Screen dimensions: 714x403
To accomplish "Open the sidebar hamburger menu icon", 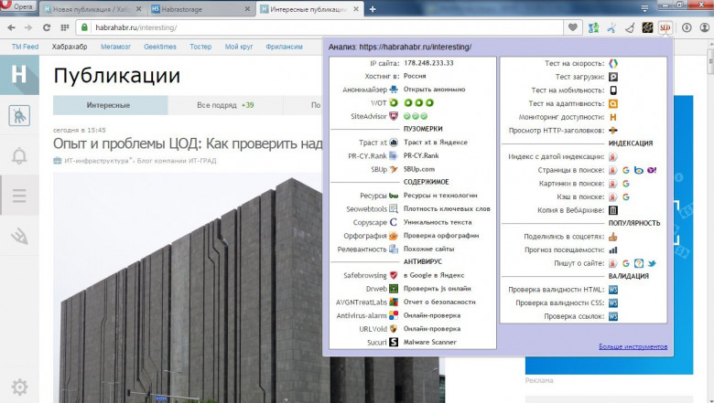I will [19, 196].
